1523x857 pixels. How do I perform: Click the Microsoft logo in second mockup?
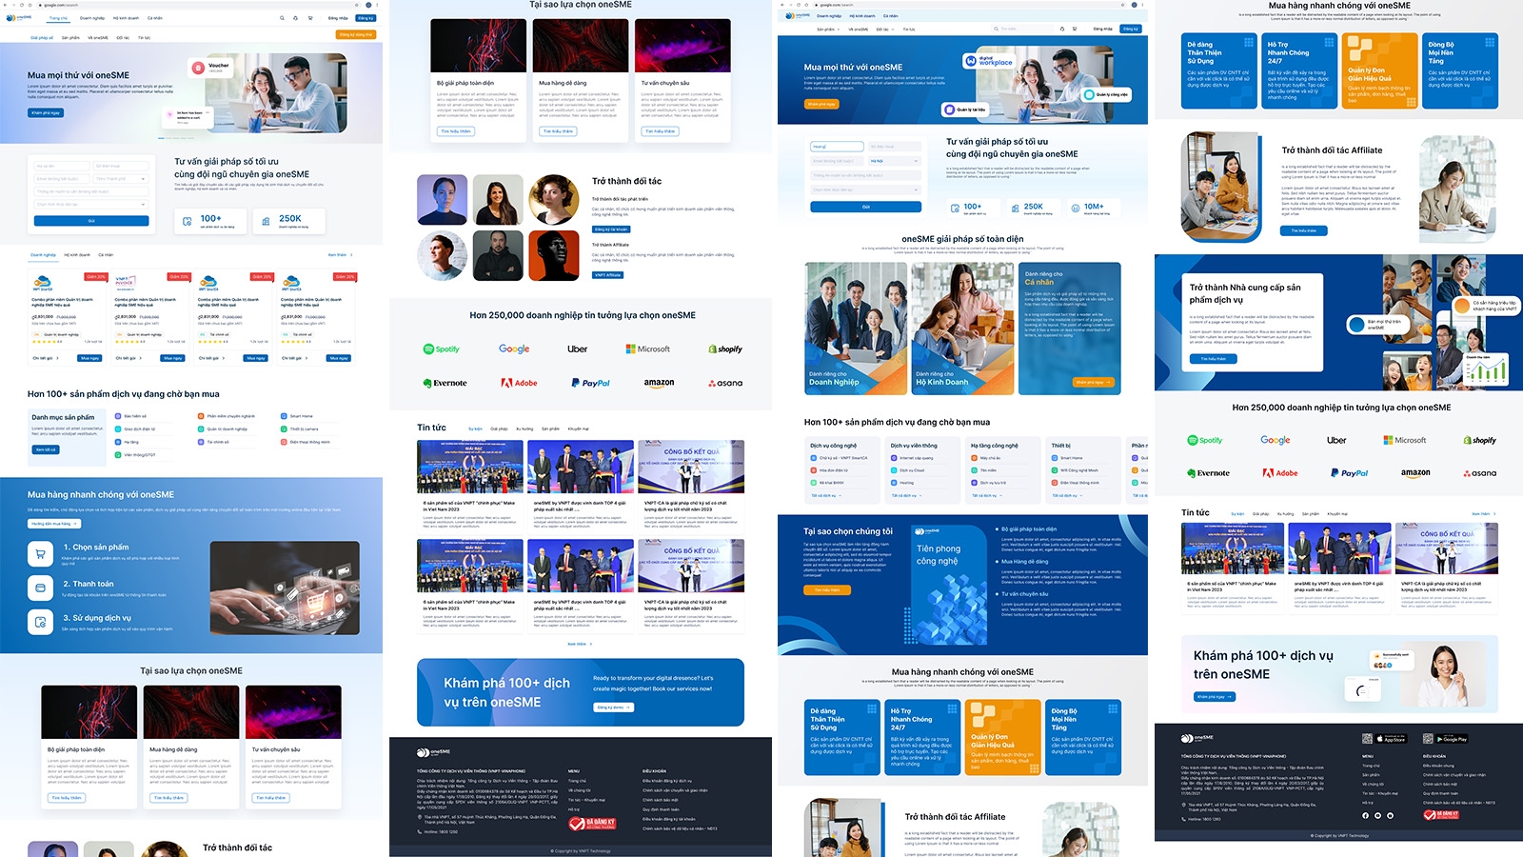pyautogui.click(x=648, y=349)
